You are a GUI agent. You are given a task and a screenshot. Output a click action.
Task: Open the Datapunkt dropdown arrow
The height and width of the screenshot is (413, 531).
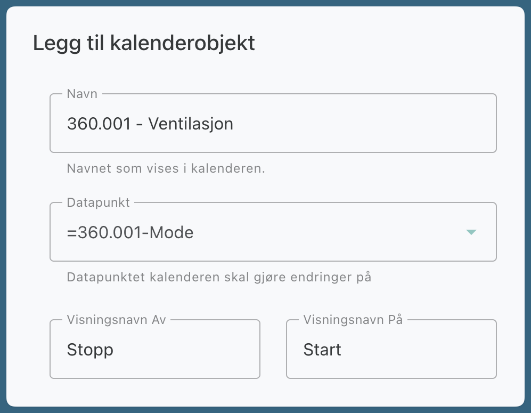(x=471, y=232)
